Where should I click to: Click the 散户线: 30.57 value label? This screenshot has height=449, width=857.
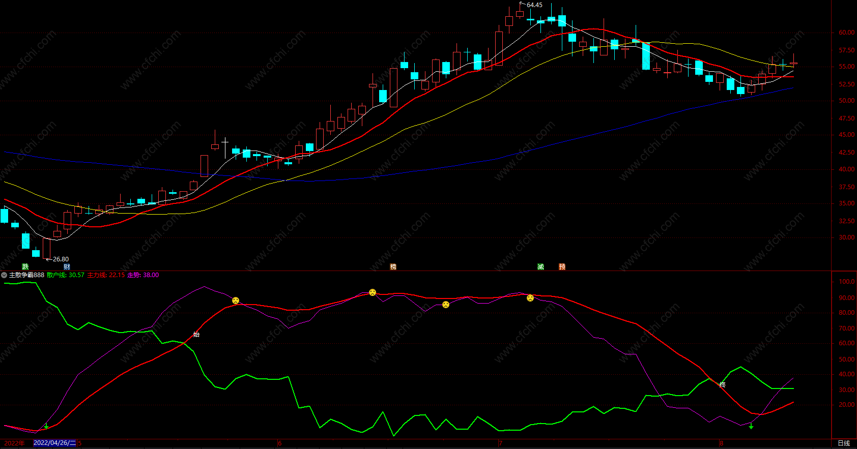66,275
